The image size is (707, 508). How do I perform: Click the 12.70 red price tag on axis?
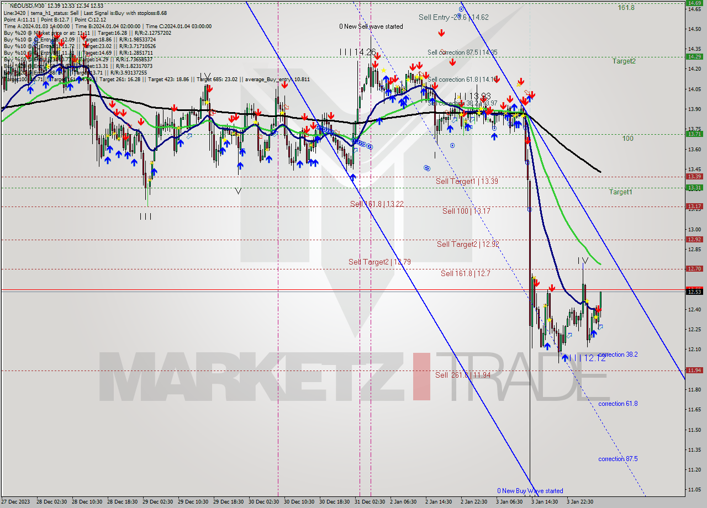point(694,268)
